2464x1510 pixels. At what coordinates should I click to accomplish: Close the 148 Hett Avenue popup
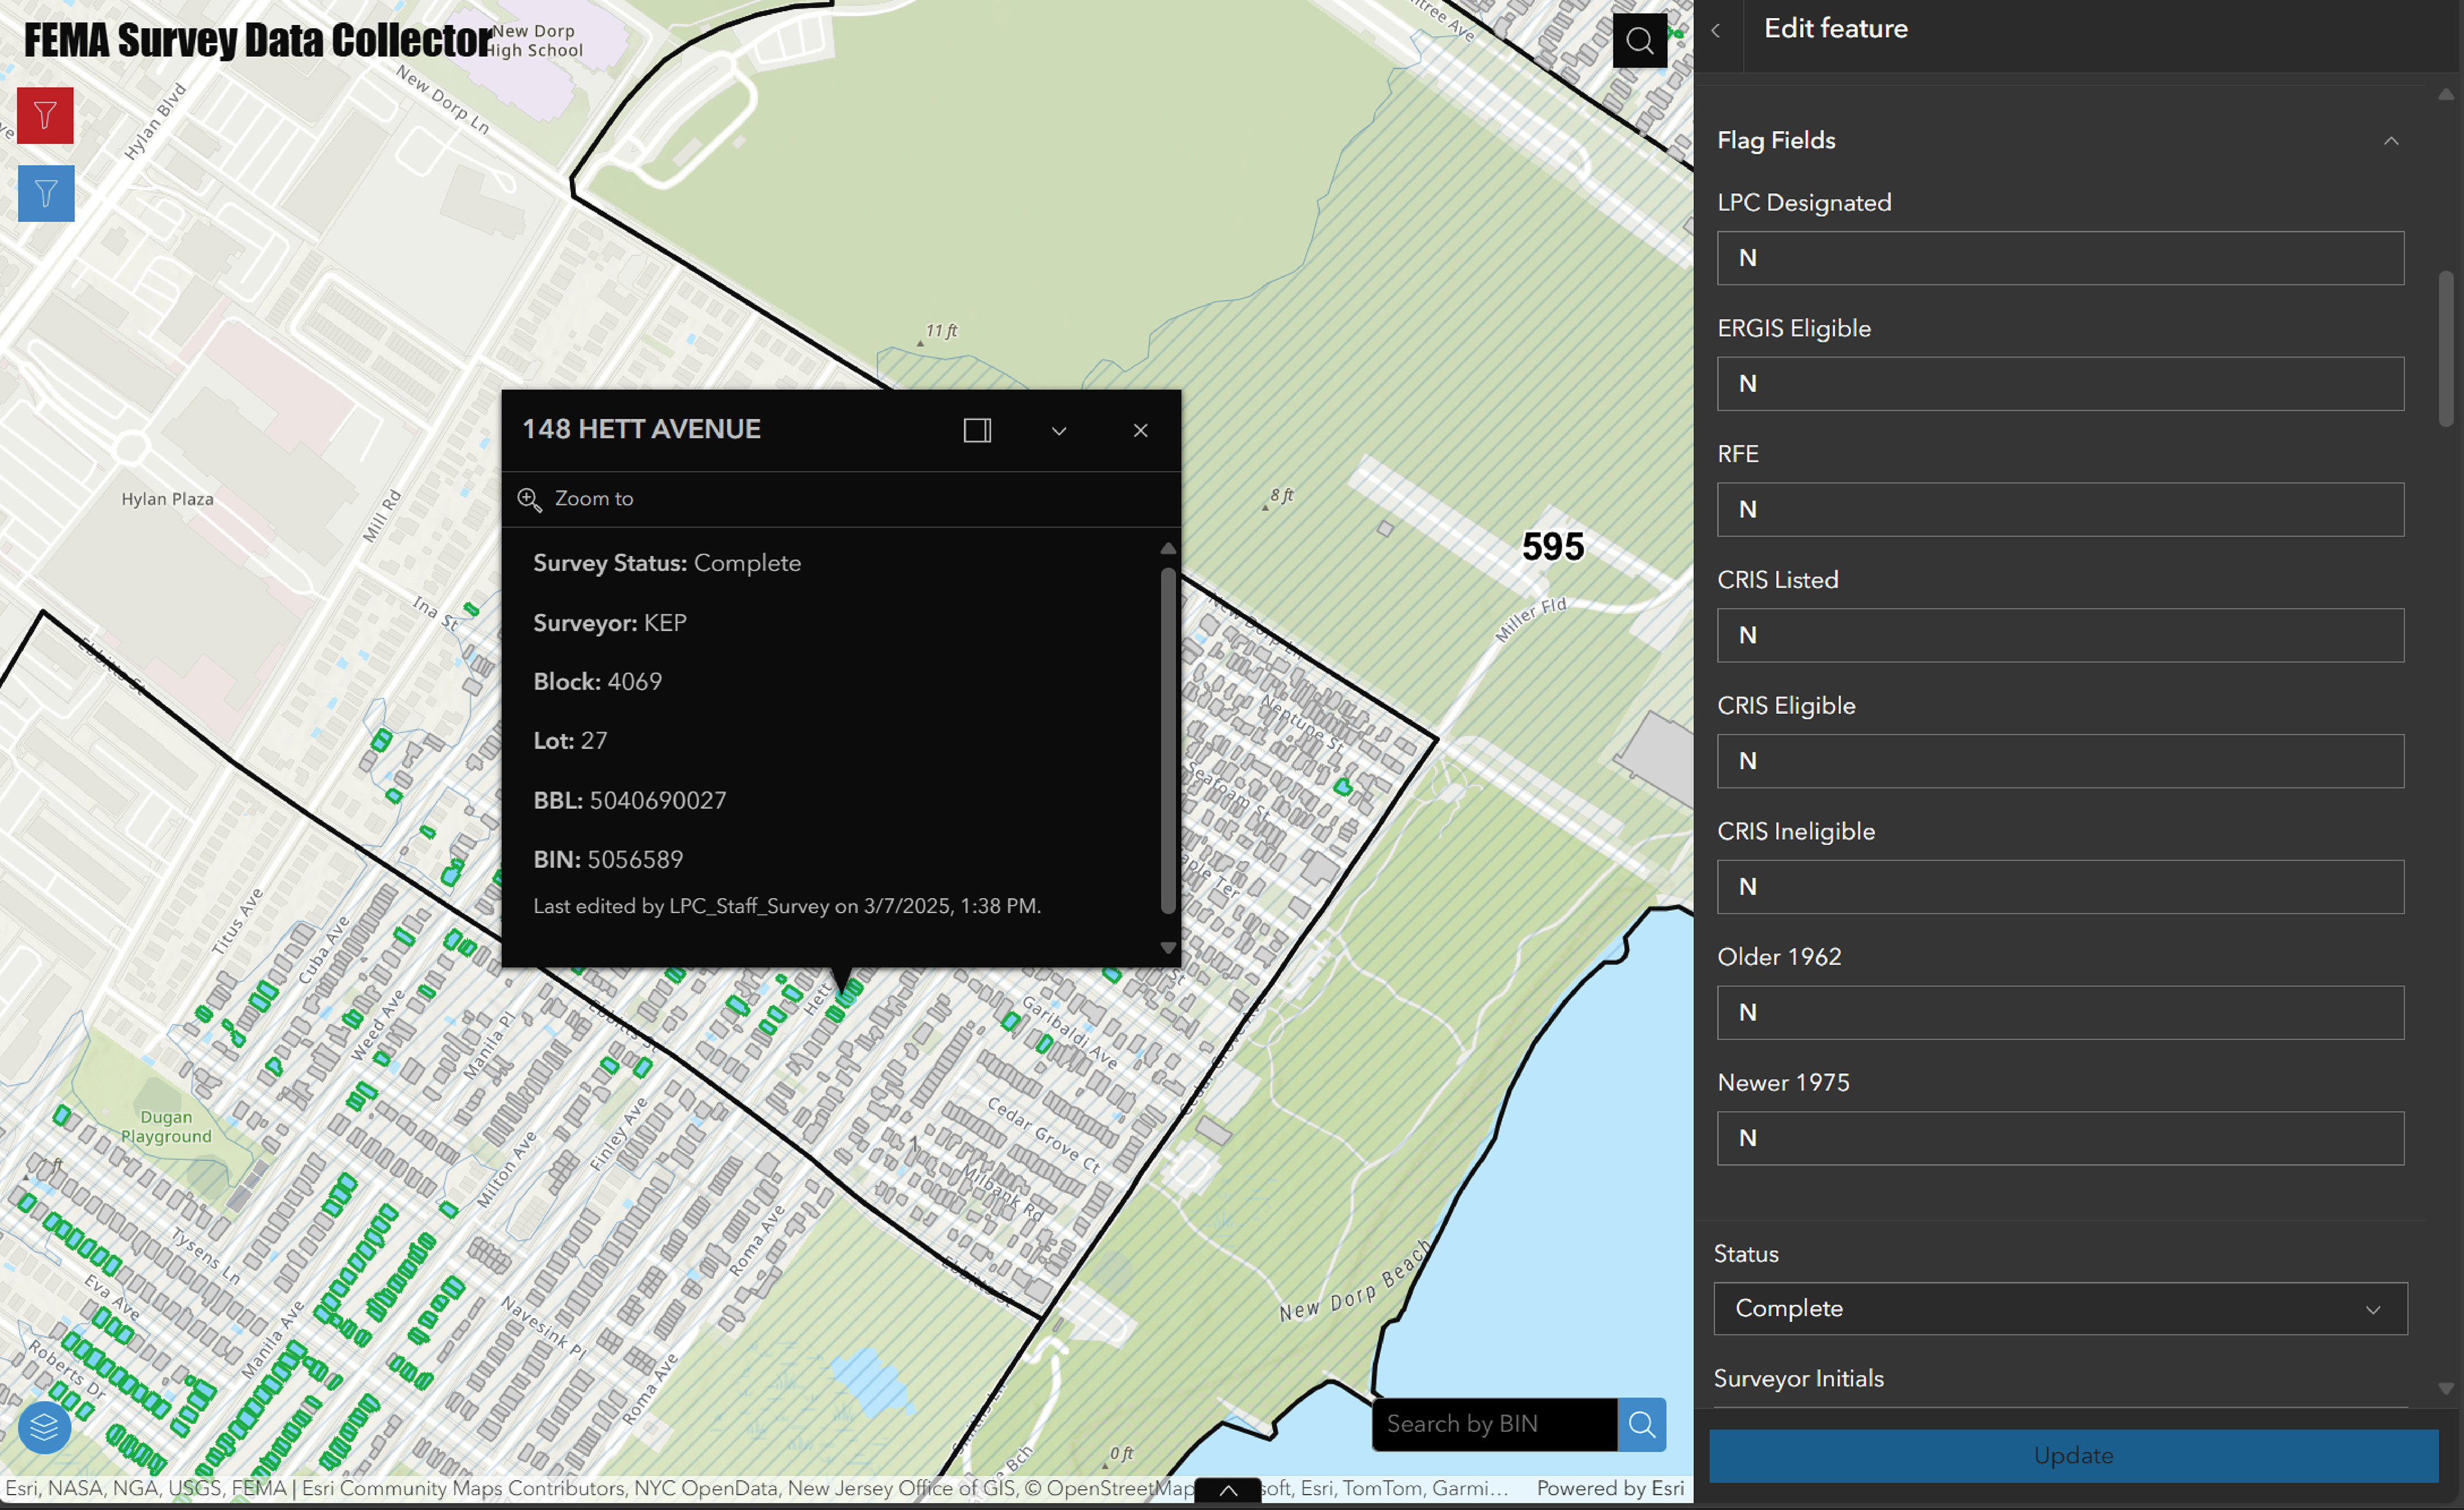point(1140,431)
